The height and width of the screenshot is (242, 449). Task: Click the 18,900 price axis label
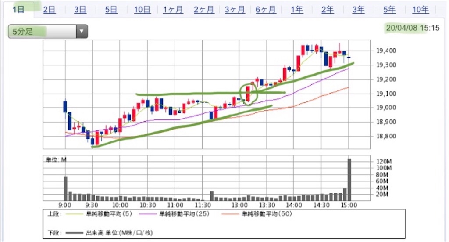point(386,122)
